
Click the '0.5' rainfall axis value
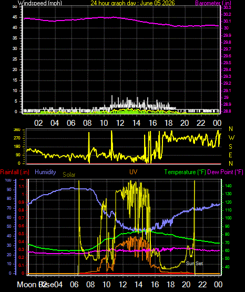[21, 234]
